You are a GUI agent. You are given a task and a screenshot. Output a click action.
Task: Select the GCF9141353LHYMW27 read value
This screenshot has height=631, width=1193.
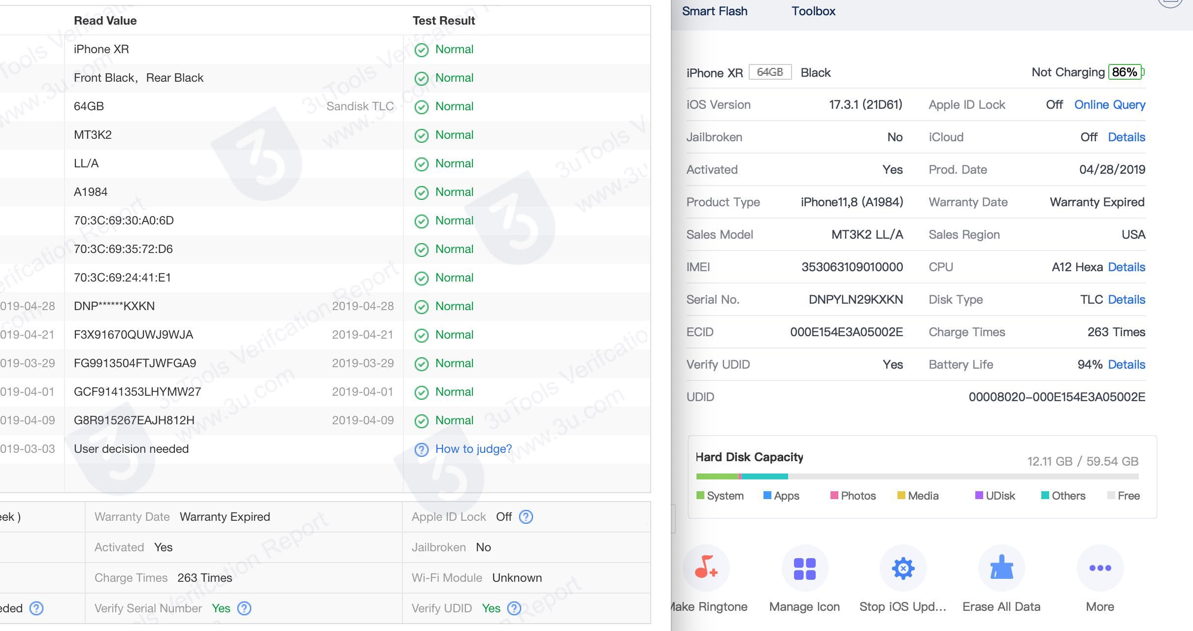point(137,392)
